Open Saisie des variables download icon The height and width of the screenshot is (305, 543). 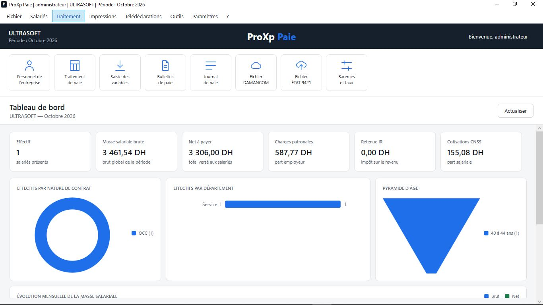click(120, 66)
